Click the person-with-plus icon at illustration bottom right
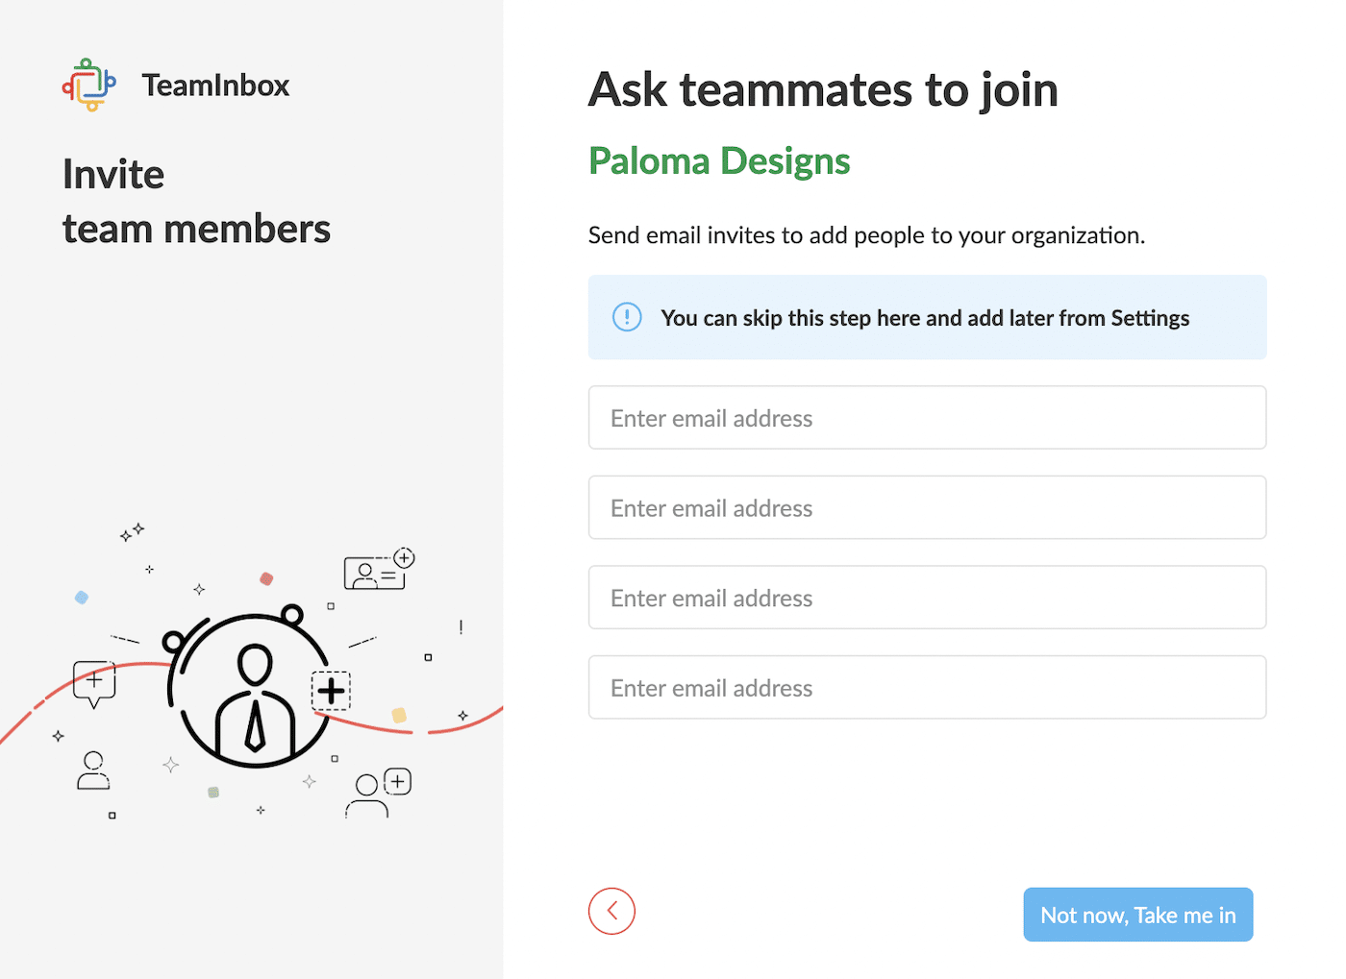The image size is (1346, 979). coord(377,792)
